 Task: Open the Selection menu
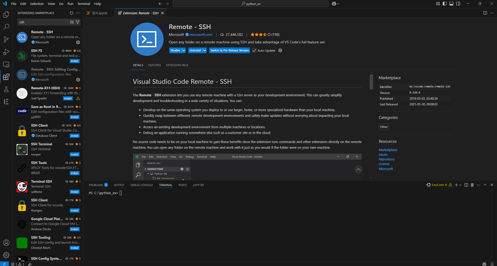[37, 4]
